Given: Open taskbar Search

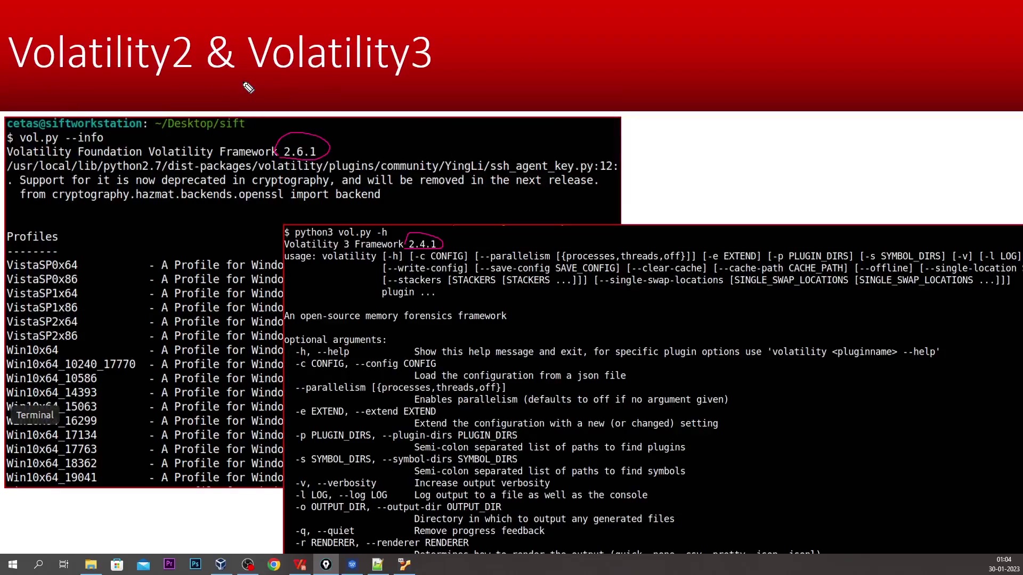Looking at the screenshot, I should point(38,564).
